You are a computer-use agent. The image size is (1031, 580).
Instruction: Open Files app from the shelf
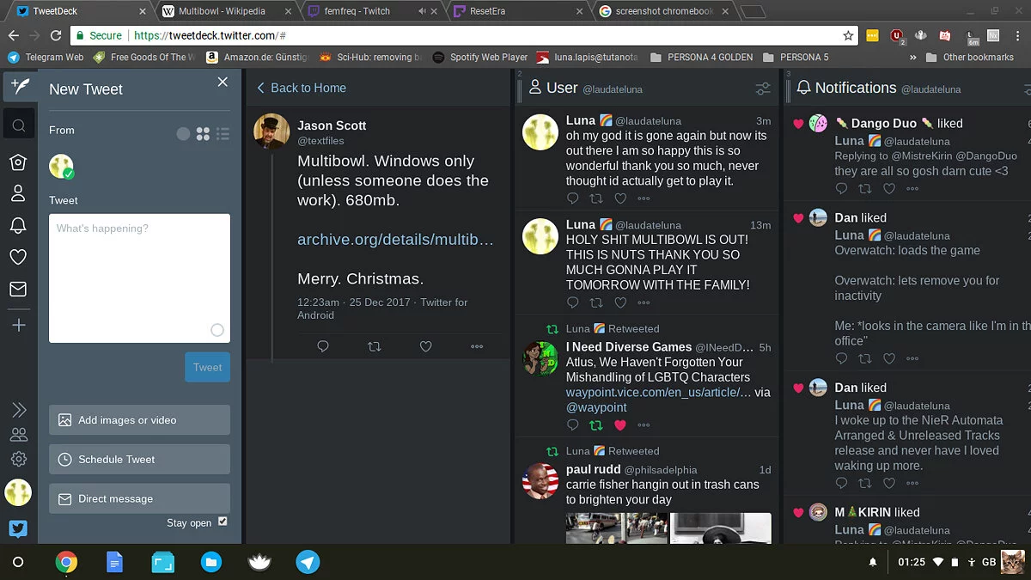coord(211,563)
